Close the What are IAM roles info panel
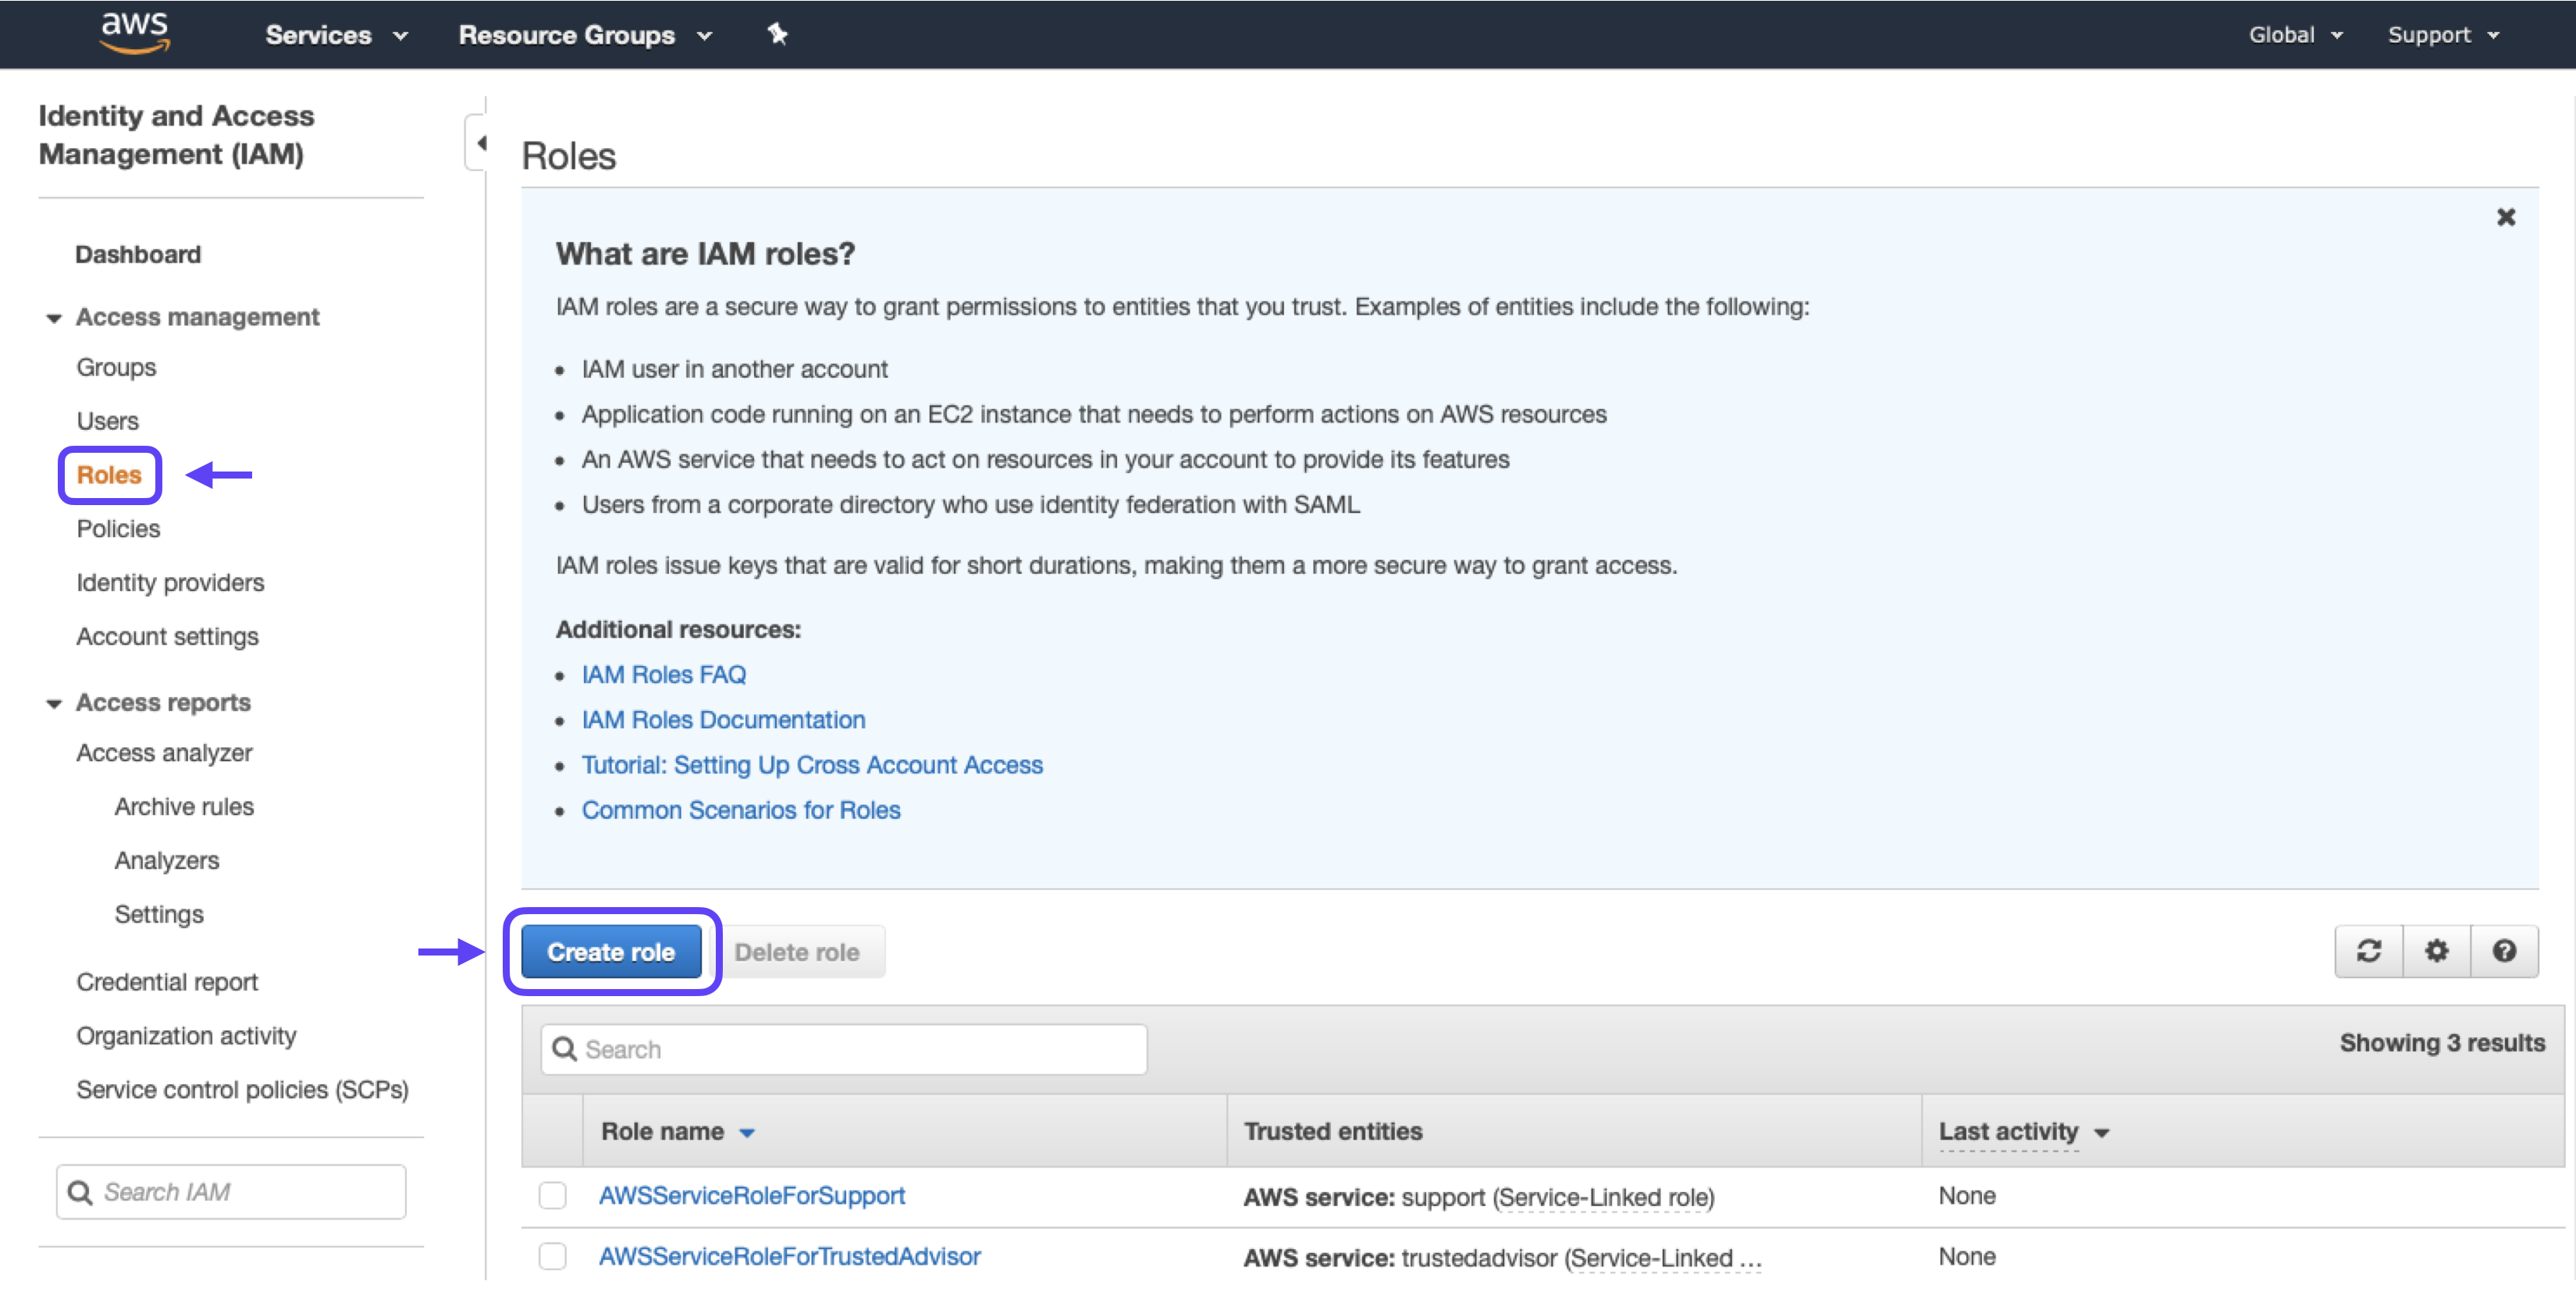Screen dimensions: 2576x1299 [2505, 217]
